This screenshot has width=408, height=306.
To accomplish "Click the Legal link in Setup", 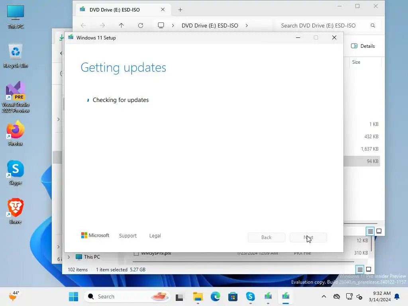I will pyautogui.click(x=155, y=236).
